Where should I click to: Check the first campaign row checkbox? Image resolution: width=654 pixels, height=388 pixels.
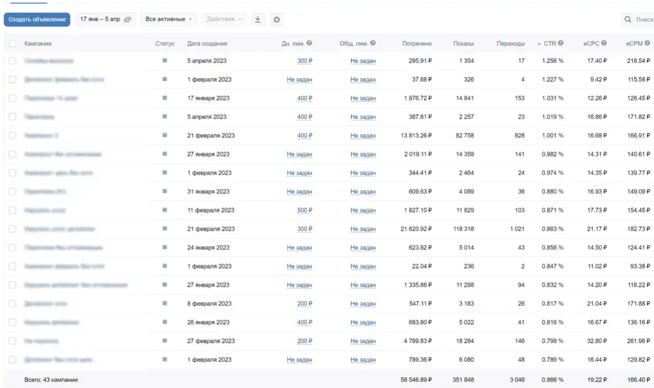pyautogui.click(x=13, y=61)
